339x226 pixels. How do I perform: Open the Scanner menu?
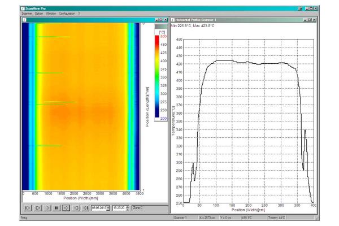[27, 13]
